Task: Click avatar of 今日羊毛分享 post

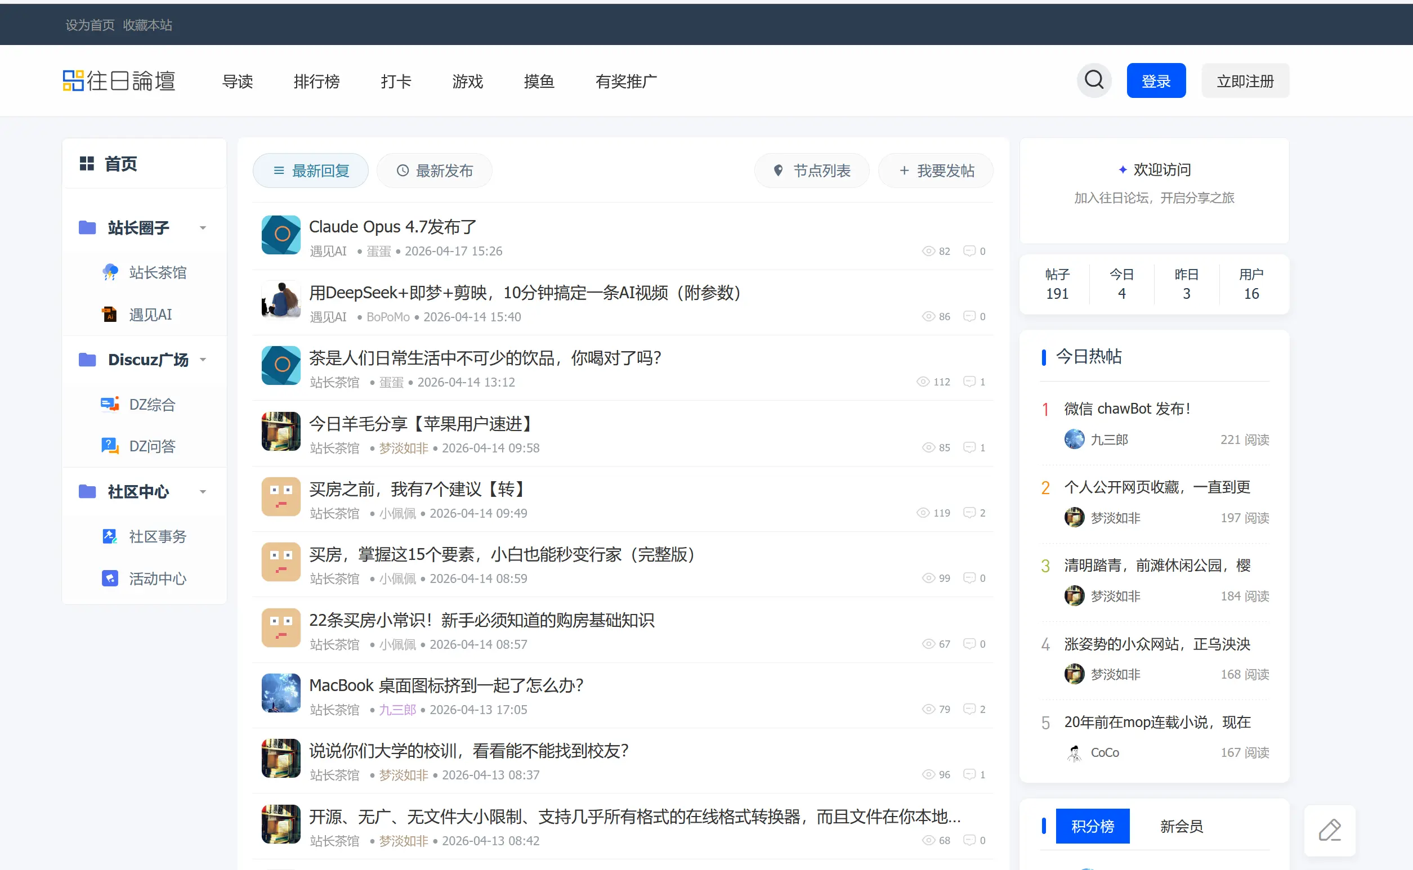Action: tap(281, 431)
